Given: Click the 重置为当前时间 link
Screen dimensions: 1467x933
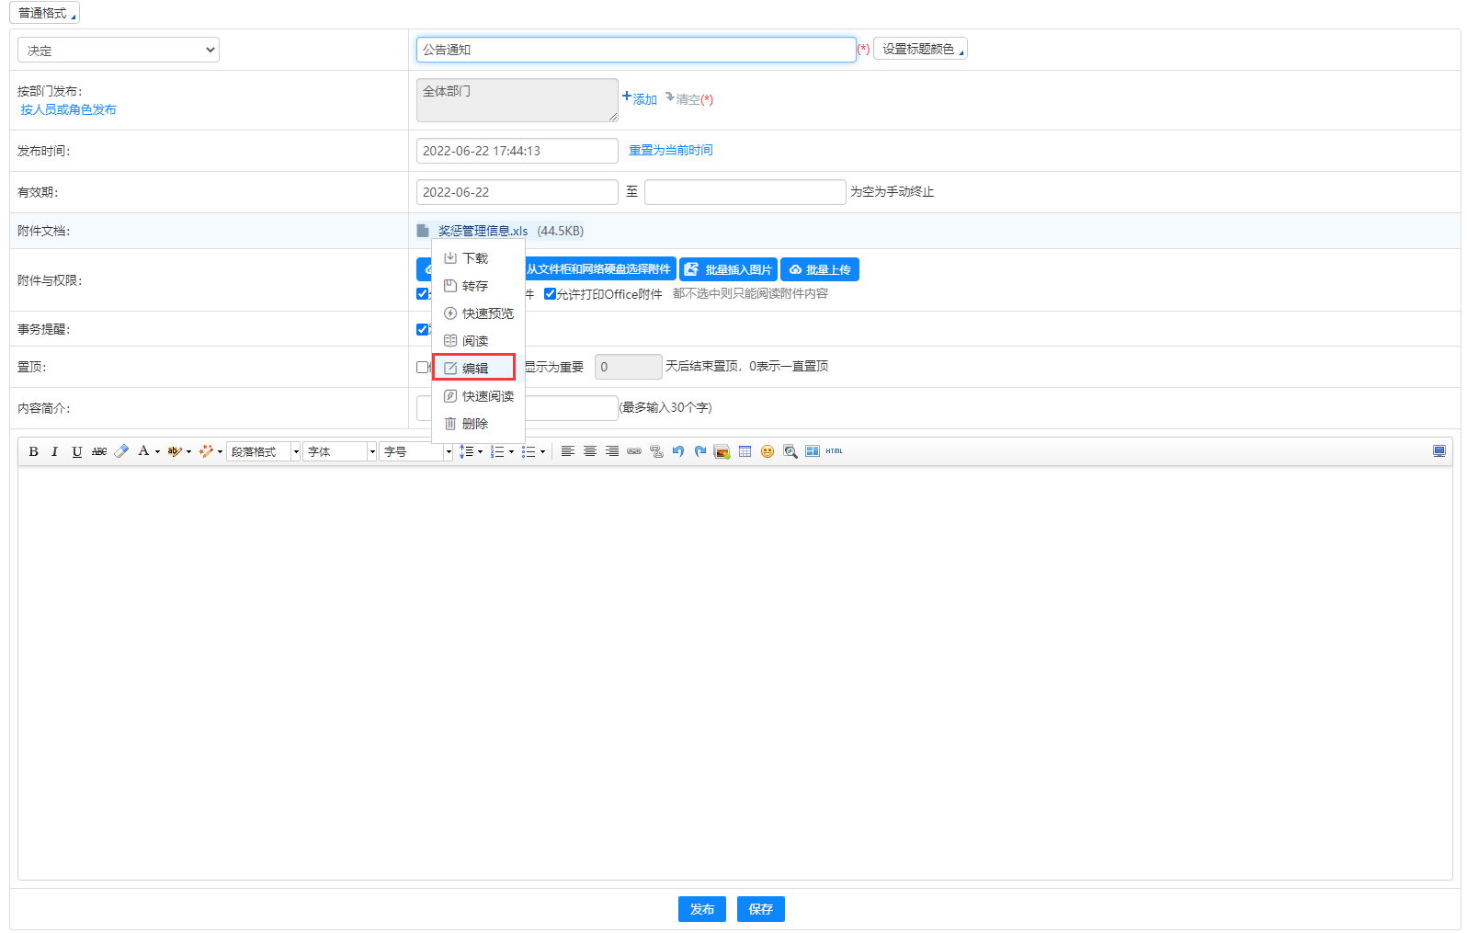Looking at the screenshot, I should (x=670, y=150).
